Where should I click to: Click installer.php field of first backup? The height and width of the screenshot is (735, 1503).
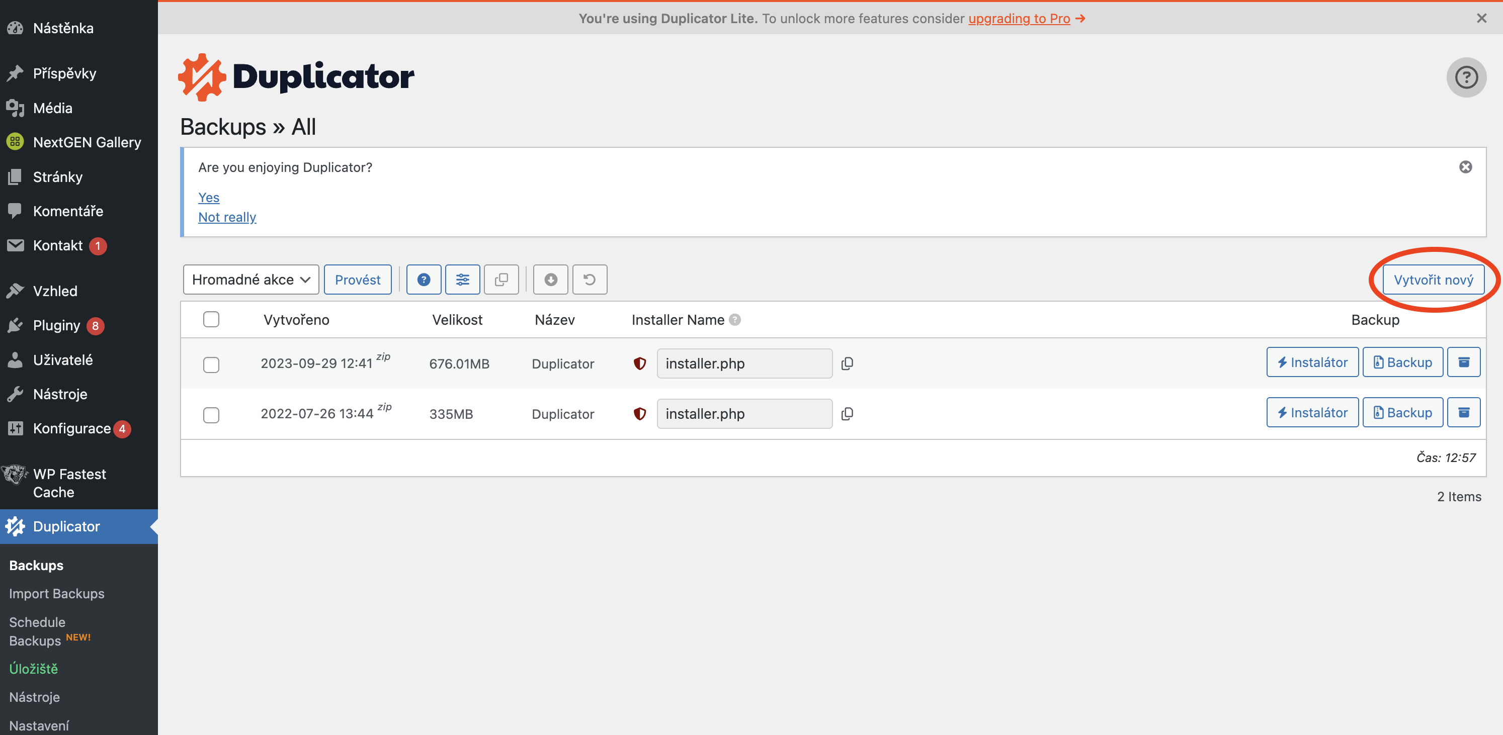pyautogui.click(x=744, y=363)
